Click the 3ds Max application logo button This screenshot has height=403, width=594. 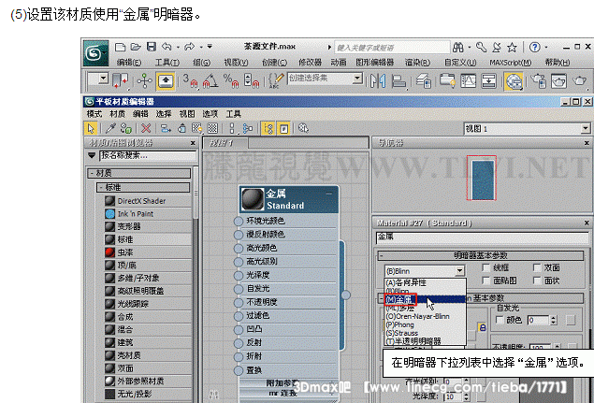pyautogui.click(x=95, y=53)
